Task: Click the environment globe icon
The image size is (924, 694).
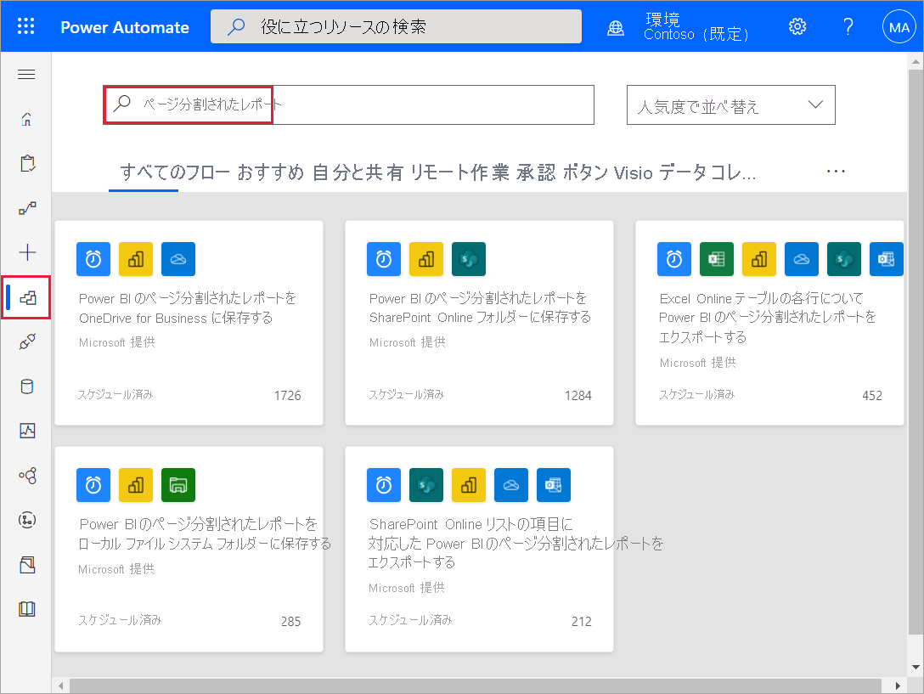Action: 616,28
